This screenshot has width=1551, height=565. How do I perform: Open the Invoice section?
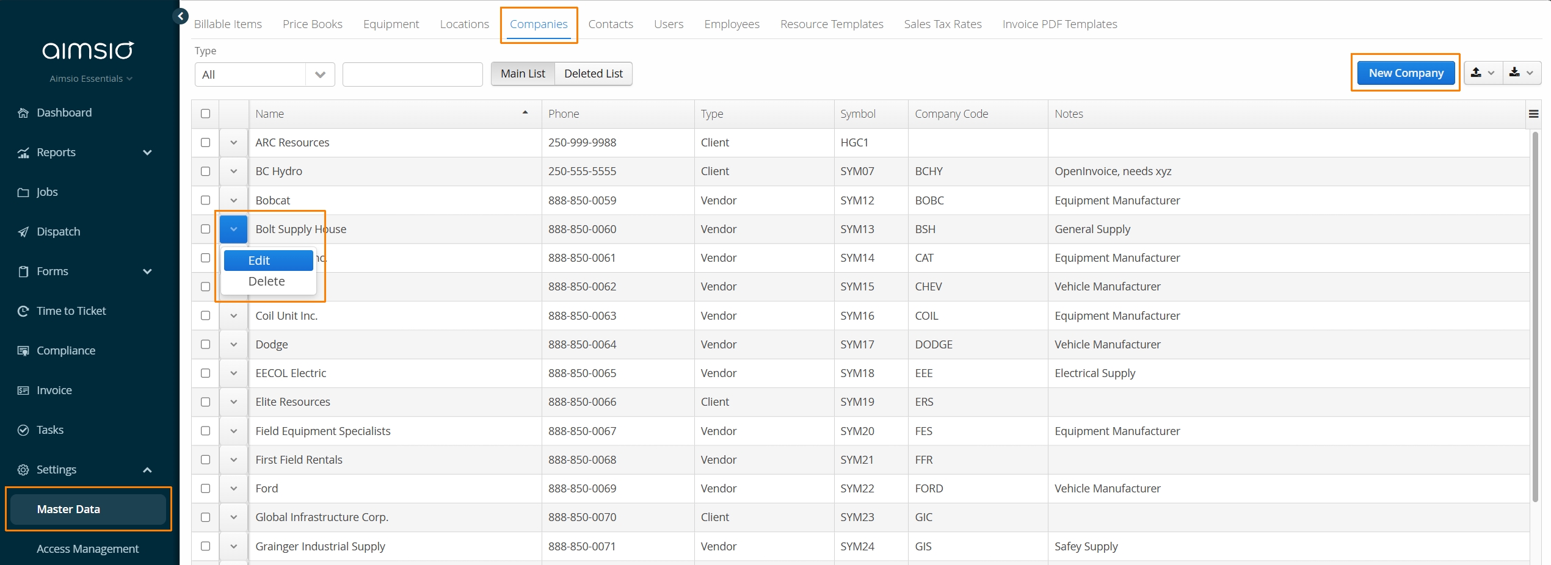click(54, 390)
